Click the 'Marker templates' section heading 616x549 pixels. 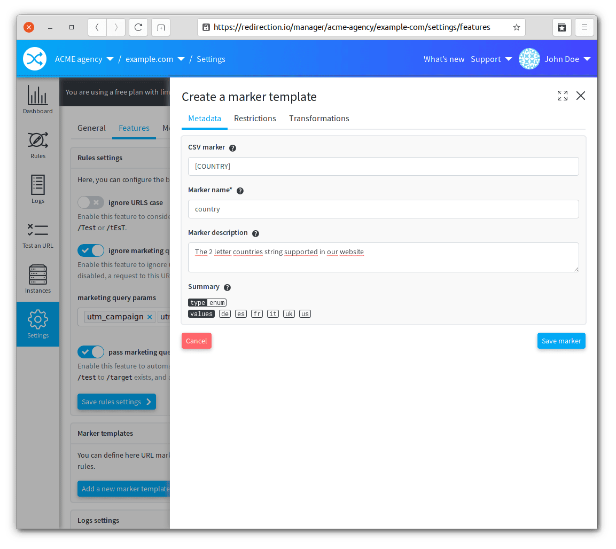pyautogui.click(x=105, y=434)
